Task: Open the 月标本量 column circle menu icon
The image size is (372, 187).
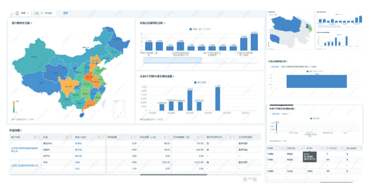Action: point(169,137)
